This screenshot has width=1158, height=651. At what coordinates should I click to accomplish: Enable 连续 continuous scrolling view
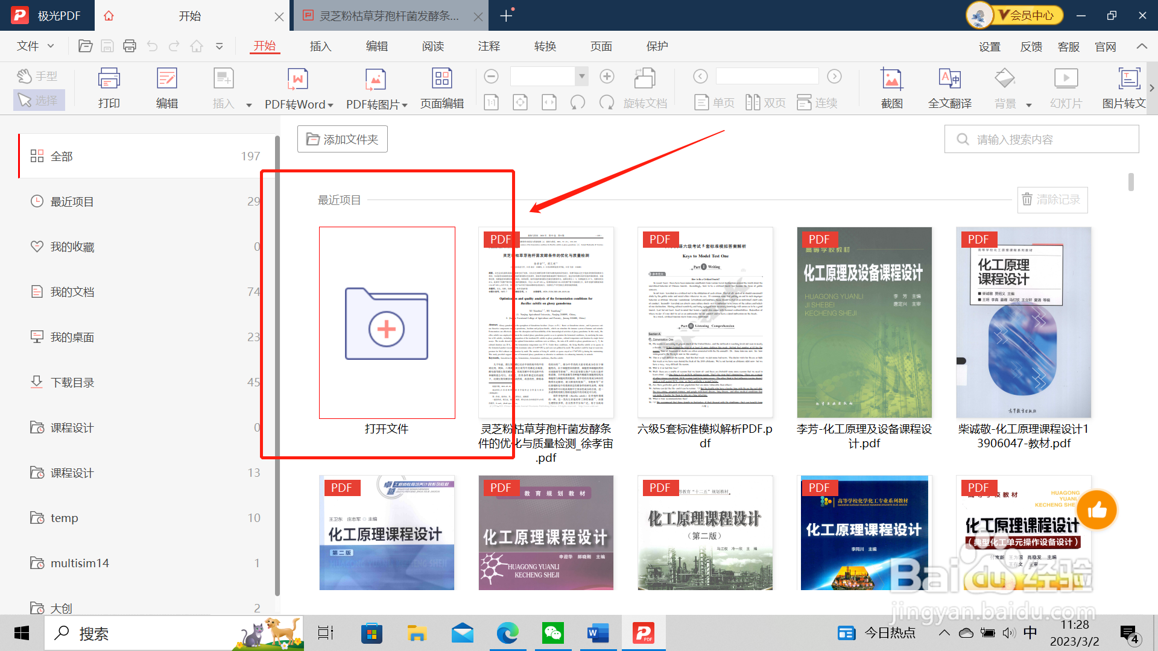[817, 102]
